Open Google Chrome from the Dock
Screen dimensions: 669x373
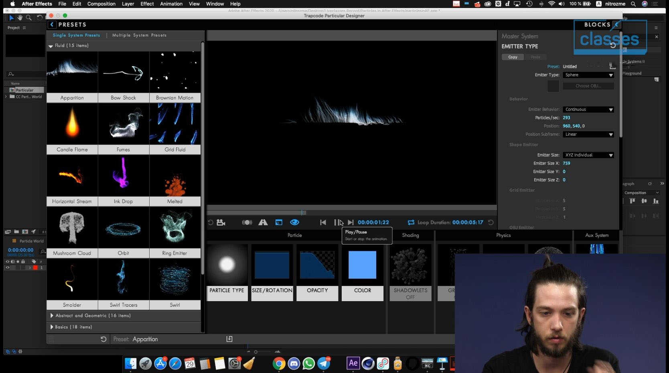pos(279,363)
